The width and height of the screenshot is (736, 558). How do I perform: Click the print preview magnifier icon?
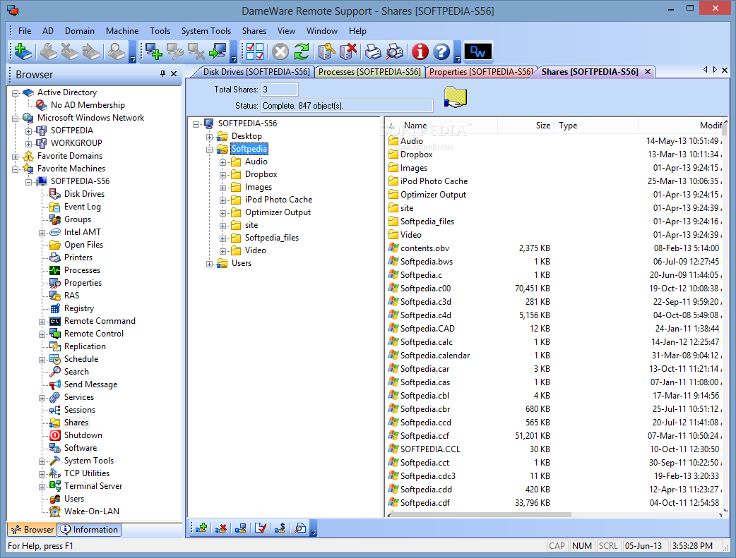pos(395,51)
